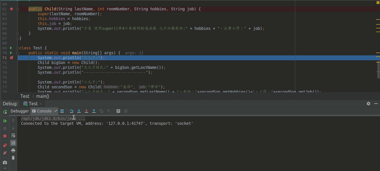Click the Test breadcrumb
Viewport: 380px width, 171px height.
25,96
